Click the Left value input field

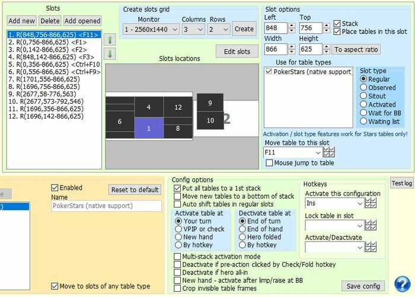click(276, 28)
